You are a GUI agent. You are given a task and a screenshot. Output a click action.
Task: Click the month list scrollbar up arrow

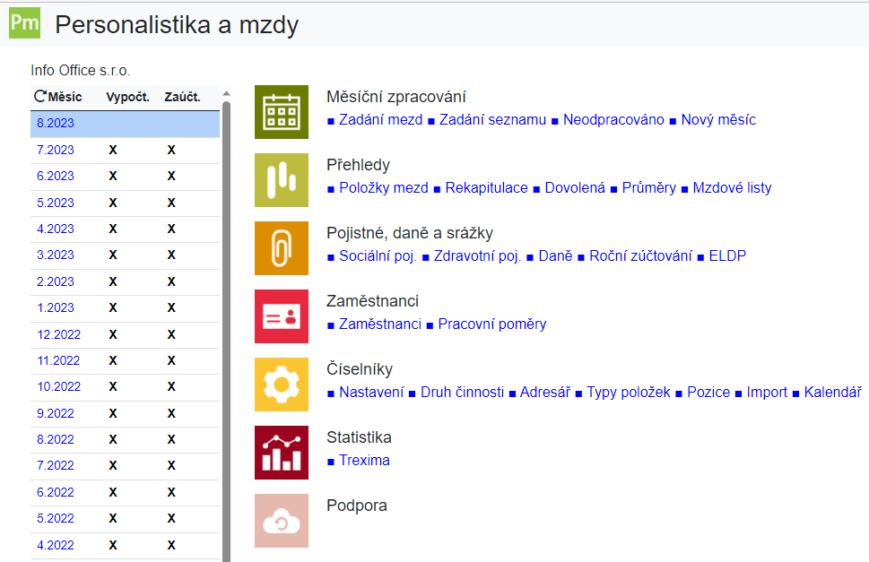(226, 94)
